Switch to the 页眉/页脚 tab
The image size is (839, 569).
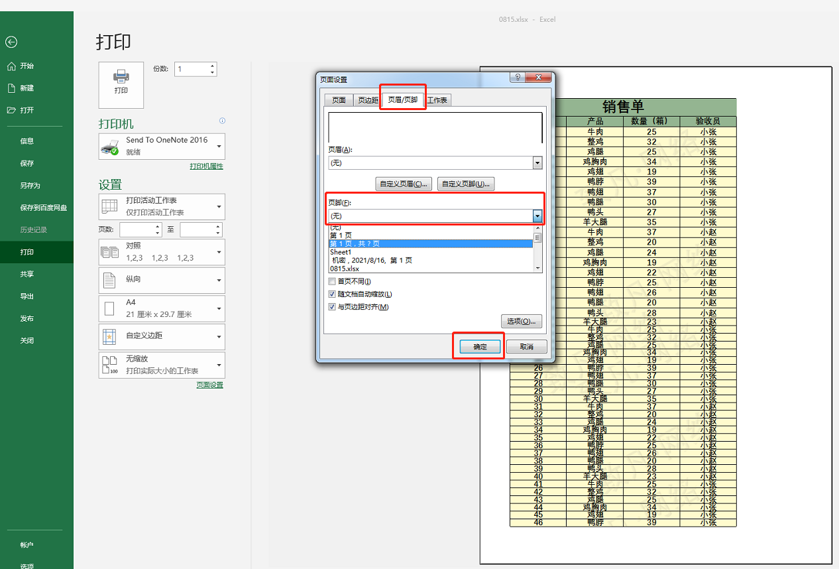[403, 99]
